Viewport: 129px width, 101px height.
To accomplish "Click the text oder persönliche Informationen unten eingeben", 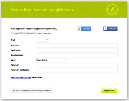I will coord(31,33).
